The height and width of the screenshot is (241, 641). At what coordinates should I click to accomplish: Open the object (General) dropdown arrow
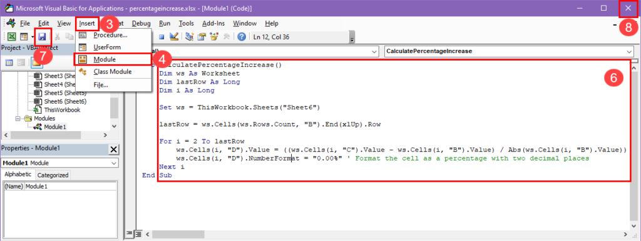click(x=374, y=52)
